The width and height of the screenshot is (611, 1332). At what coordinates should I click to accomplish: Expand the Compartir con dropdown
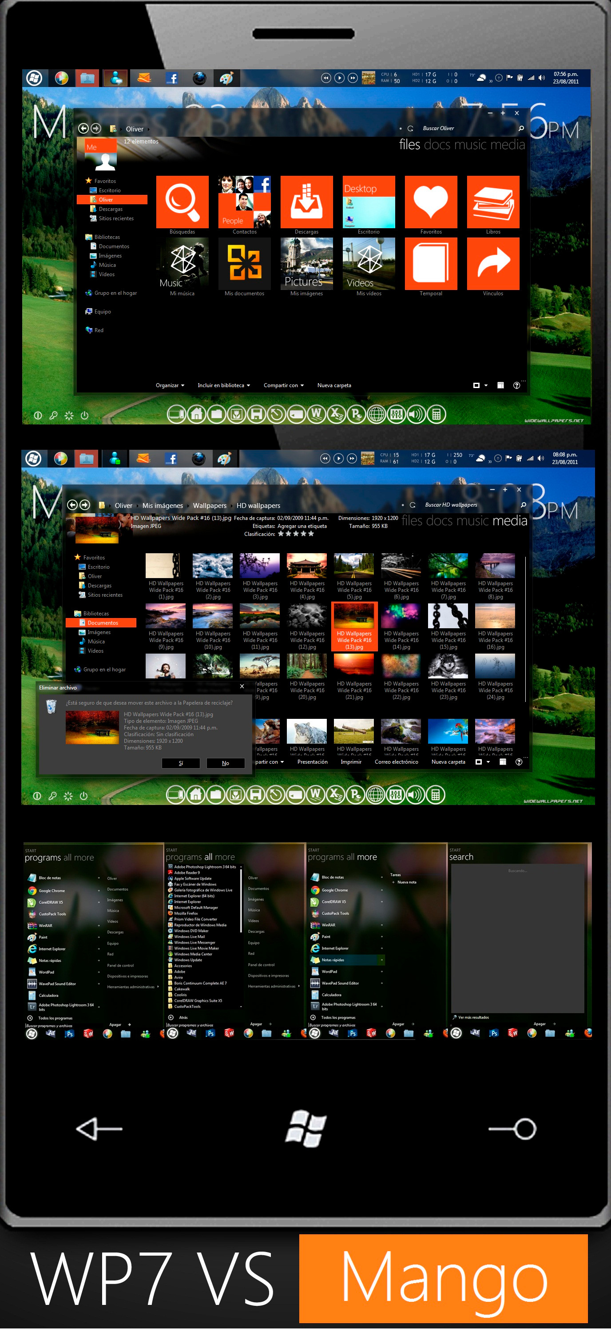(x=284, y=385)
